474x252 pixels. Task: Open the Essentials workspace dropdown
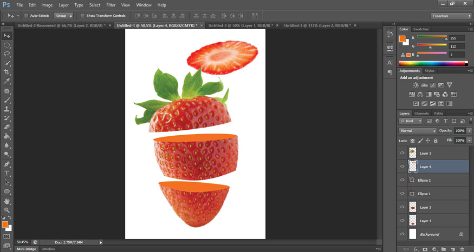coord(451,16)
